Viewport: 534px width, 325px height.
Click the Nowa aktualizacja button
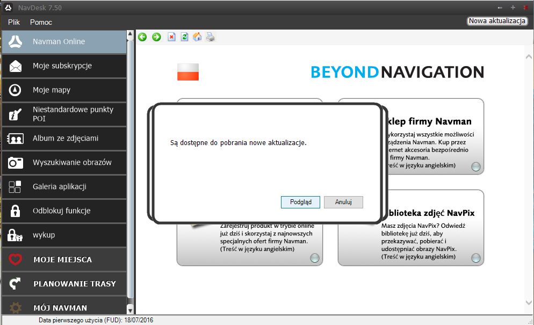click(x=497, y=21)
